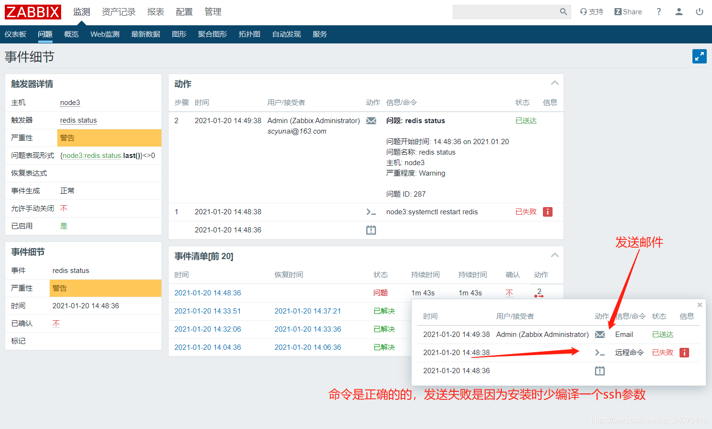Switch to the 自动发现 submenu tab

click(x=287, y=34)
